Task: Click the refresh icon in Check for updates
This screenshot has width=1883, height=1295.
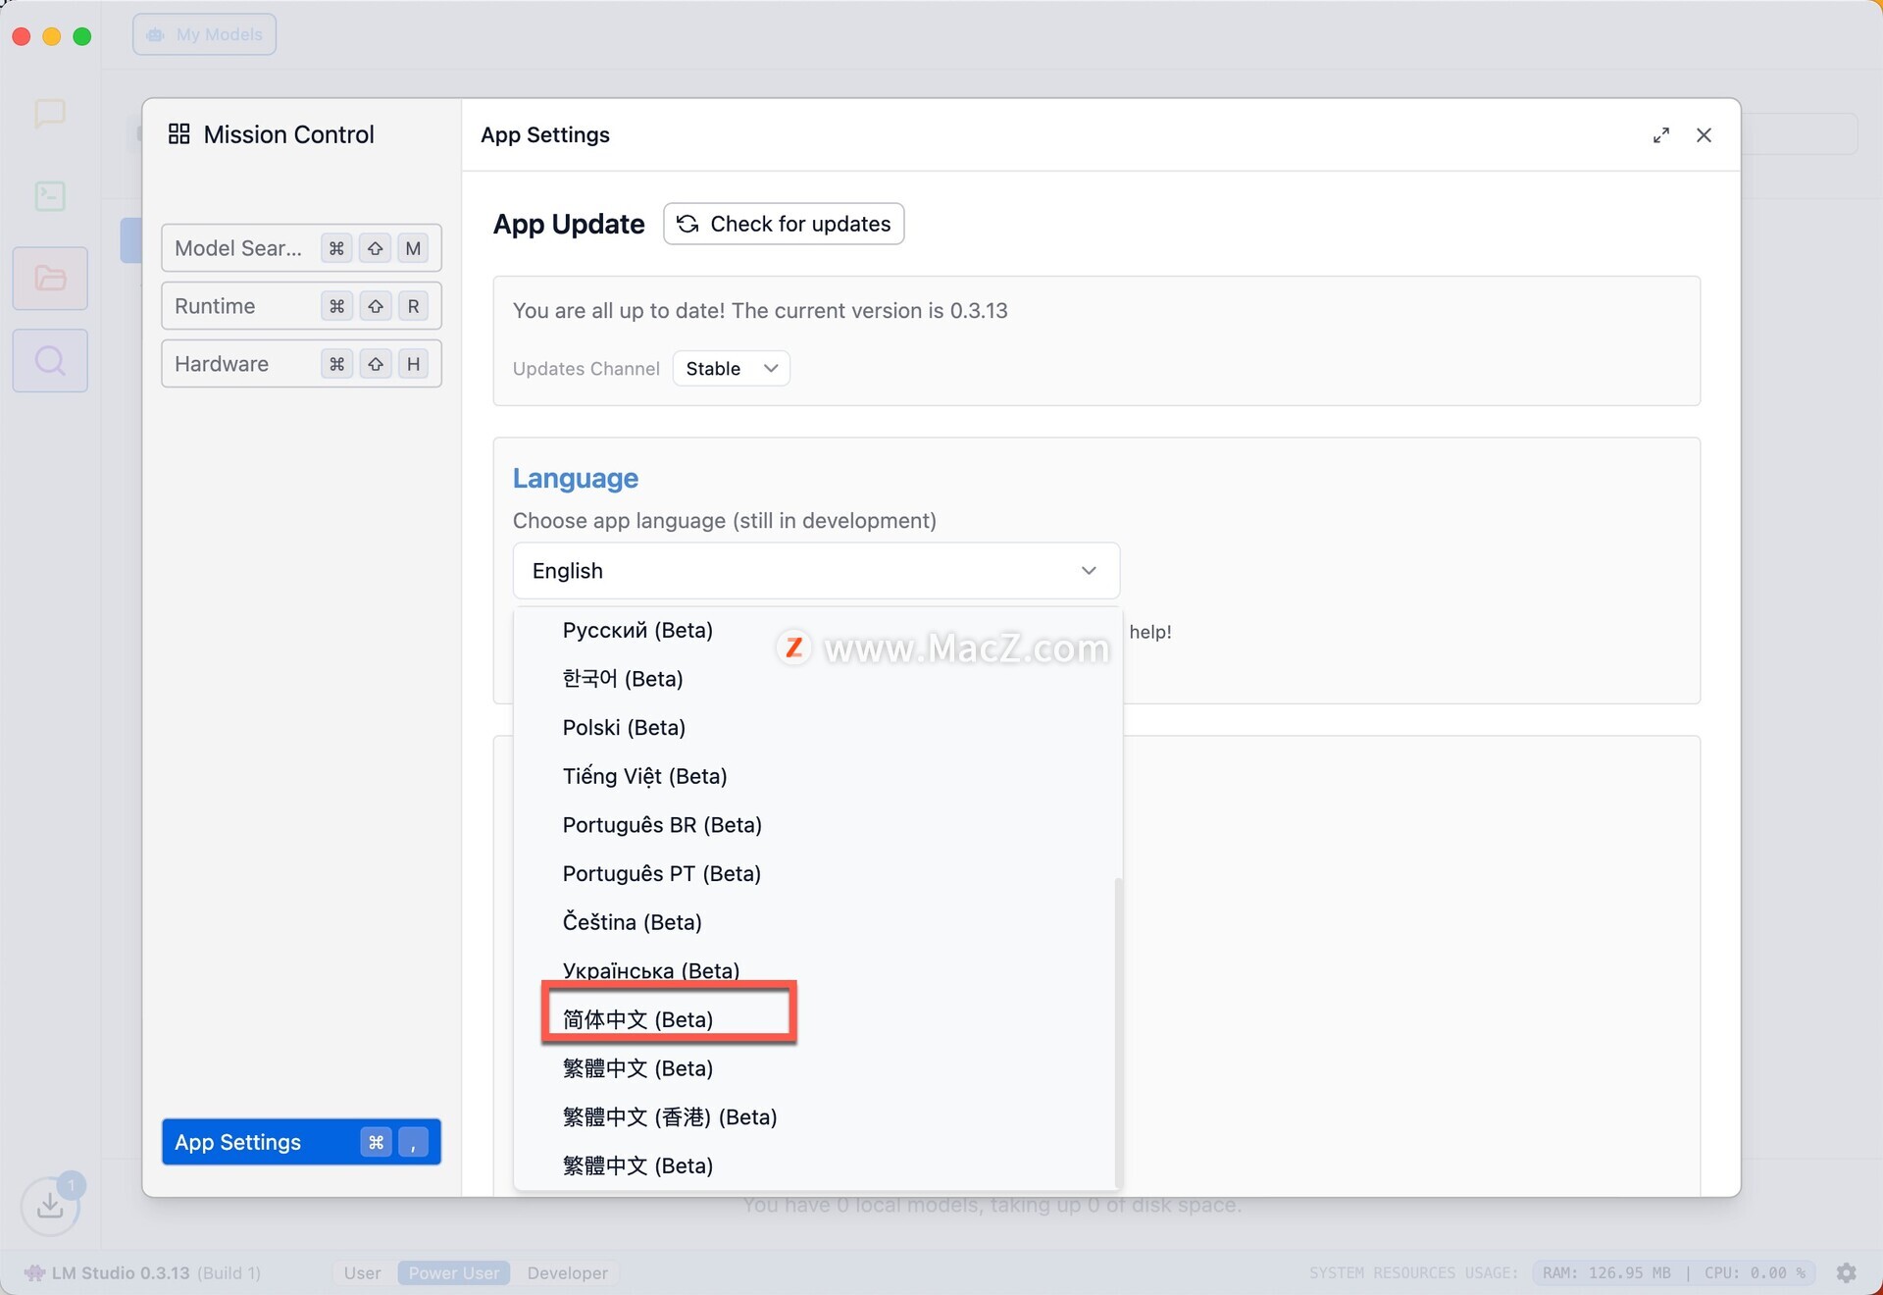Action: point(687,224)
